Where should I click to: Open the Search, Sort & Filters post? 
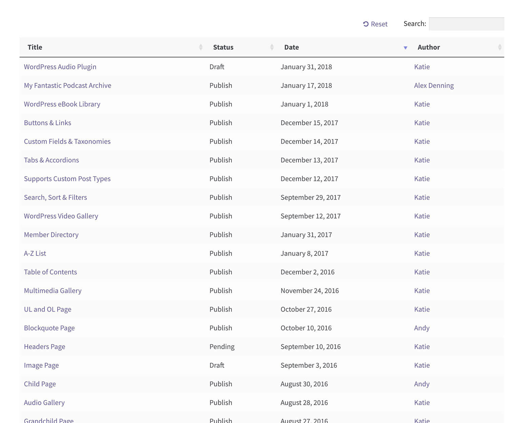(x=55, y=197)
